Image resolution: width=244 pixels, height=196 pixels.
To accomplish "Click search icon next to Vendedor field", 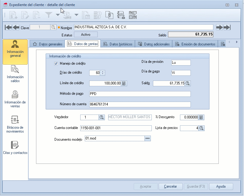I will tap(102, 117).
